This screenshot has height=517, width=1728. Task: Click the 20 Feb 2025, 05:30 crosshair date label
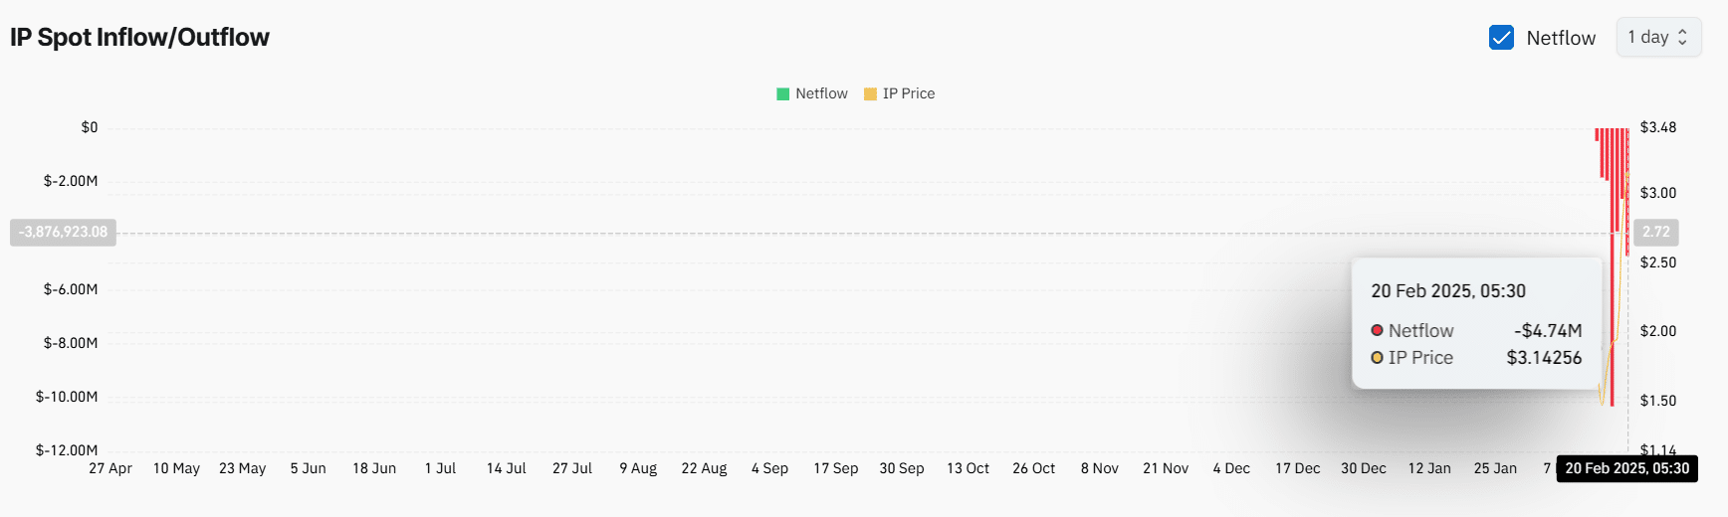click(1627, 468)
